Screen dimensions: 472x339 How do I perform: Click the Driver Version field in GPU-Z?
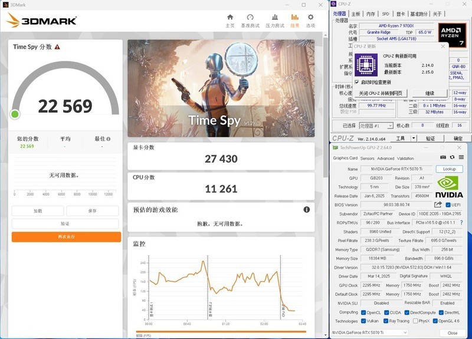pos(411,267)
